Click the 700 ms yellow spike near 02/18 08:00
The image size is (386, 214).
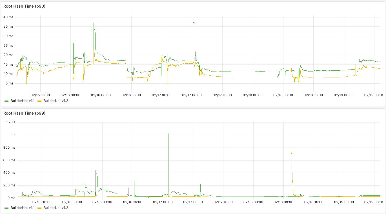tap(292, 153)
